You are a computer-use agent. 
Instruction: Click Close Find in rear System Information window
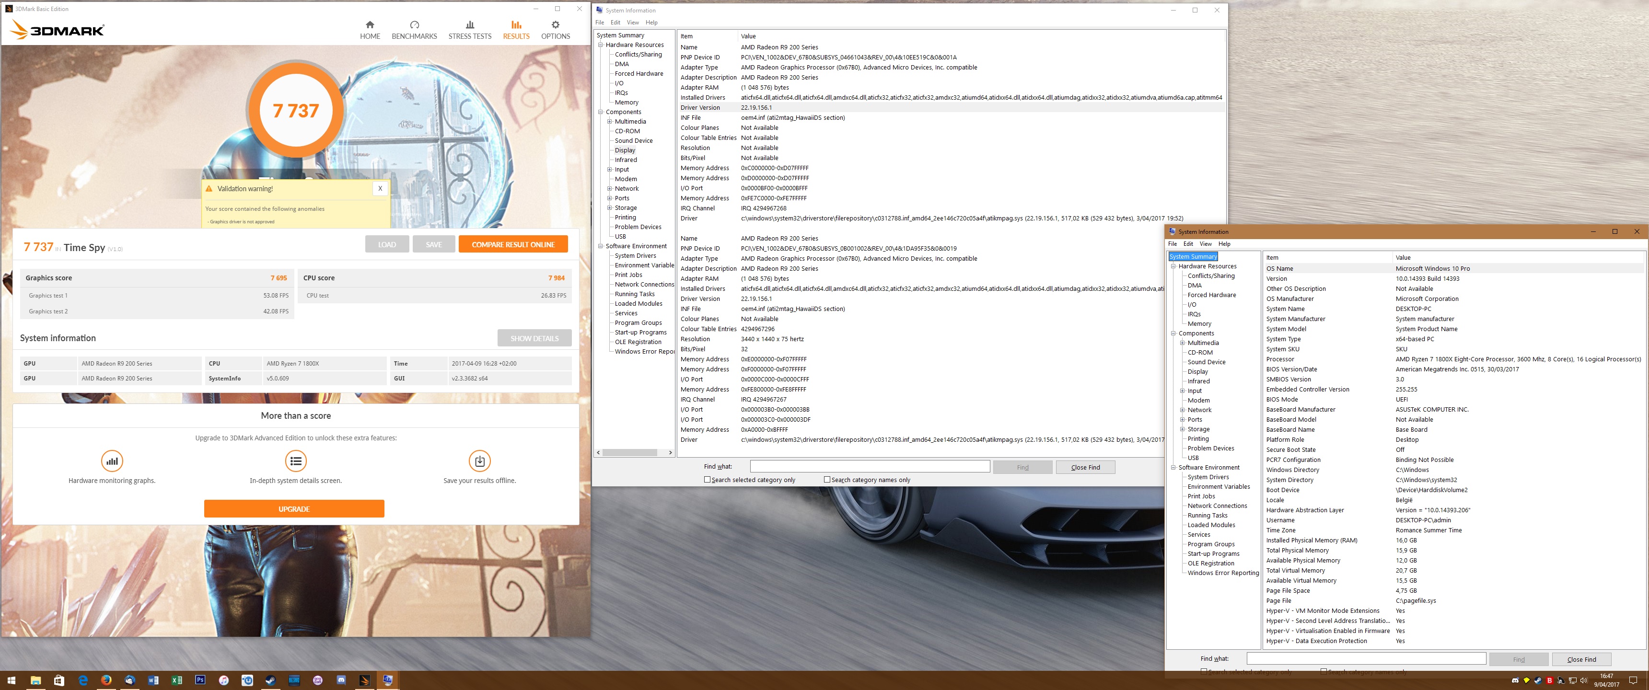[x=1085, y=467]
